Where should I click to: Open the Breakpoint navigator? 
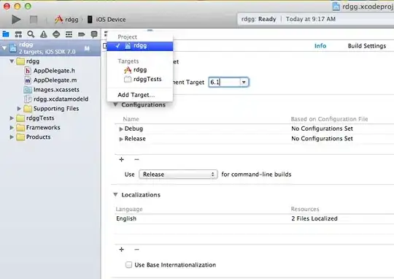click(82, 34)
